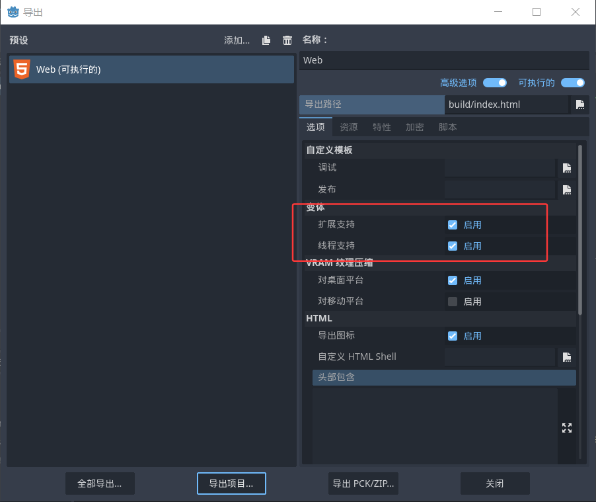Open file browser for 调试 custom template
The height and width of the screenshot is (502, 596).
566,168
